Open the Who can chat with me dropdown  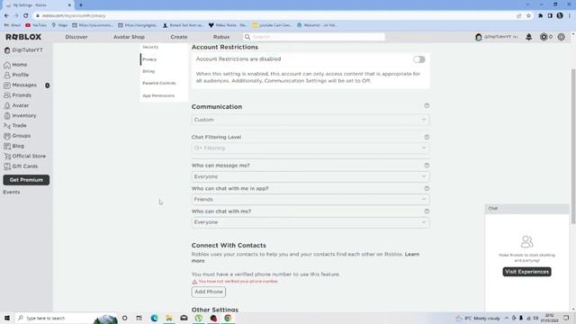tap(310, 222)
